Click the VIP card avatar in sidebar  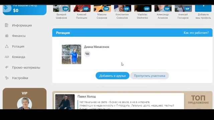pos(24,103)
